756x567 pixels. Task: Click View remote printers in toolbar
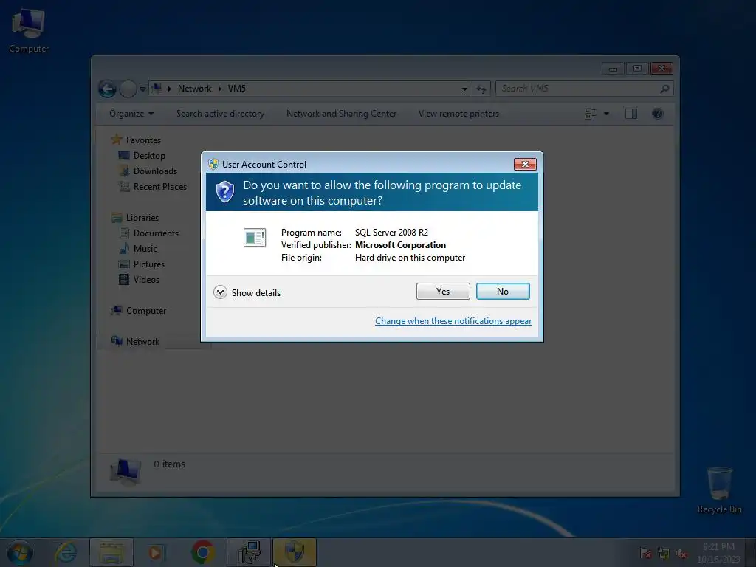458,114
